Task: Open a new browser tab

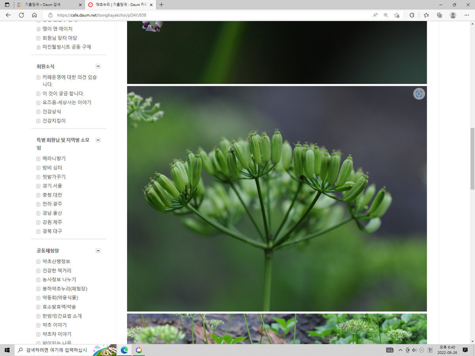Action: tap(161, 5)
